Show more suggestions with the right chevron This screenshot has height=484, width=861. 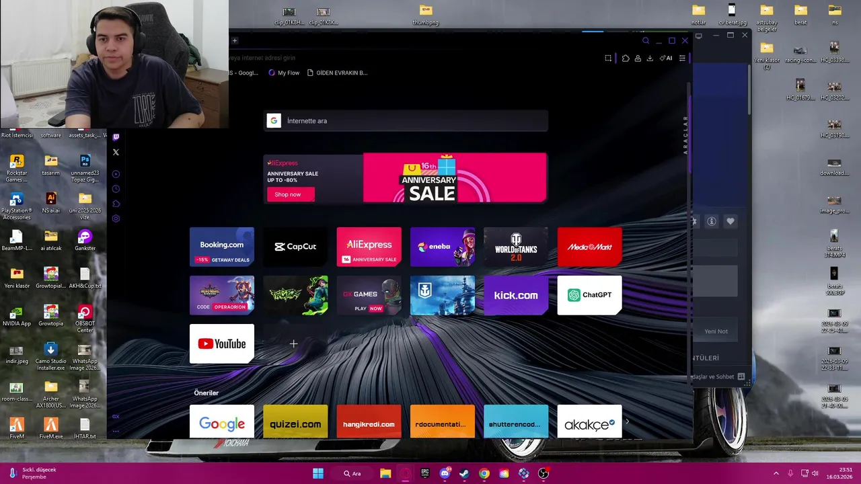tap(628, 422)
